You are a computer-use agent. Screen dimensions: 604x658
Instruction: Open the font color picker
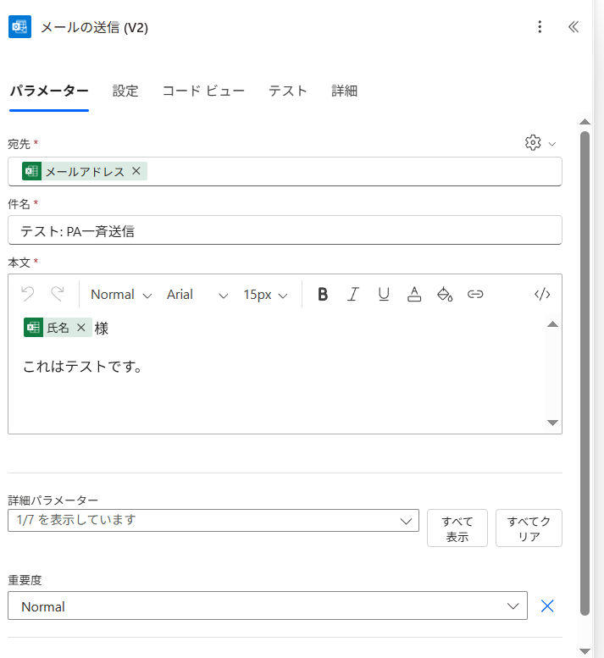(x=414, y=294)
